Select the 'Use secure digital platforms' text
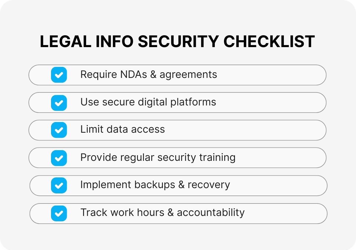The width and height of the screenshot is (356, 250). coord(148,102)
